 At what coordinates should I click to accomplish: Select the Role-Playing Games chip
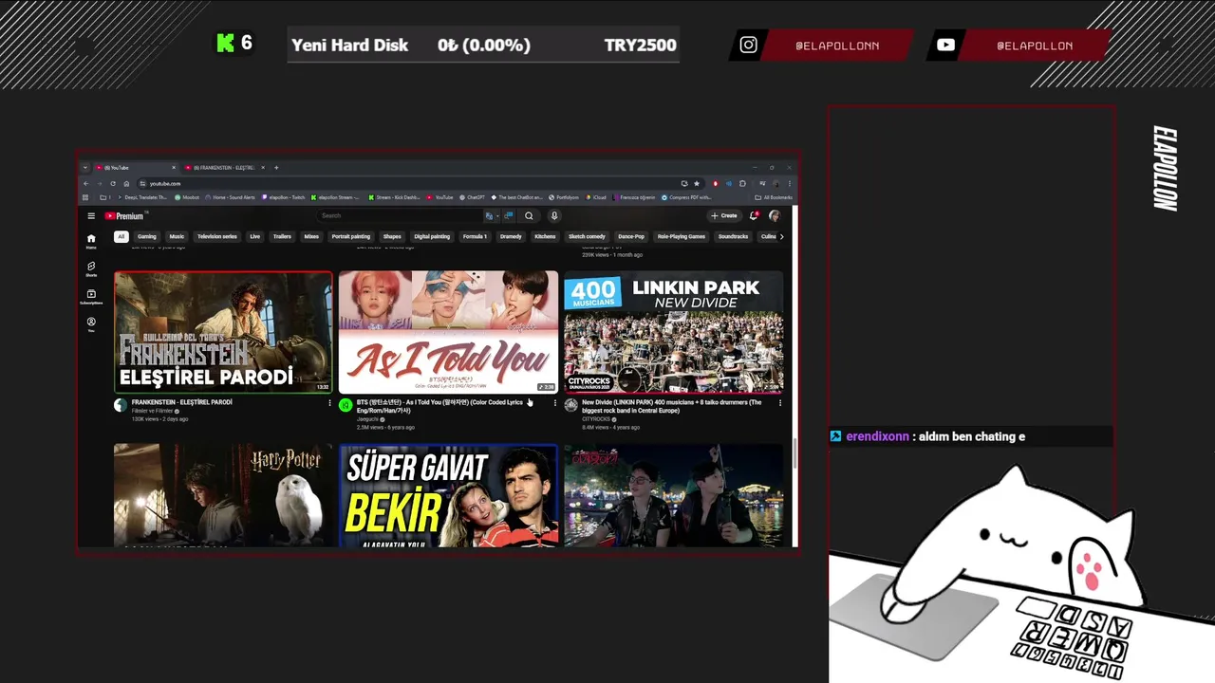click(682, 236)
